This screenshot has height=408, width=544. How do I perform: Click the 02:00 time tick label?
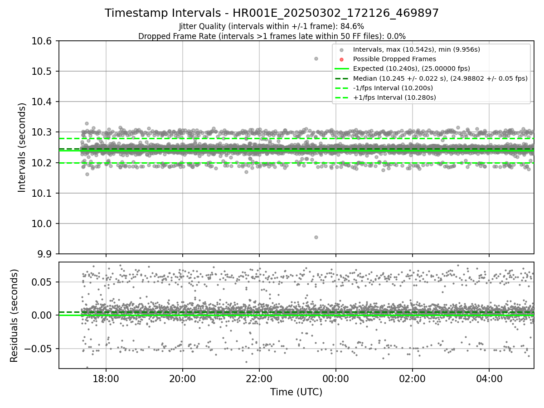point(413,379)
